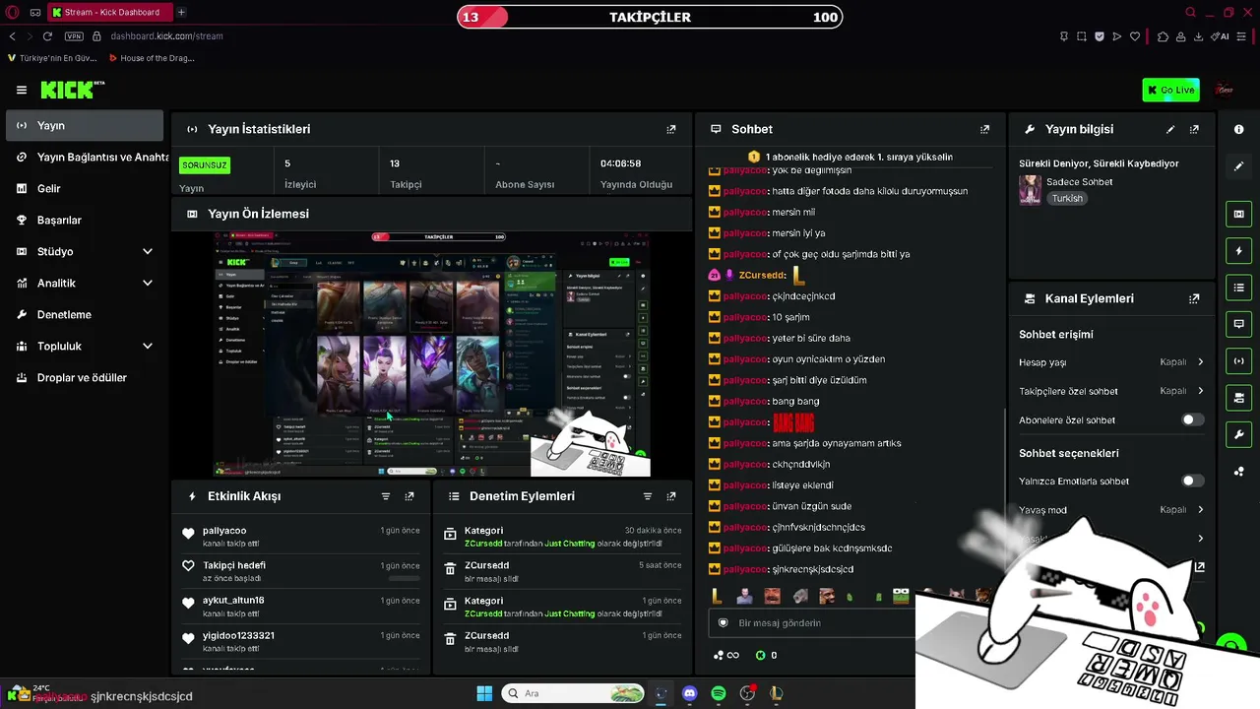Pop out the Kanal Eylemleri panel
This screenshot has height=709, width=1260.
coord(1194,298)
